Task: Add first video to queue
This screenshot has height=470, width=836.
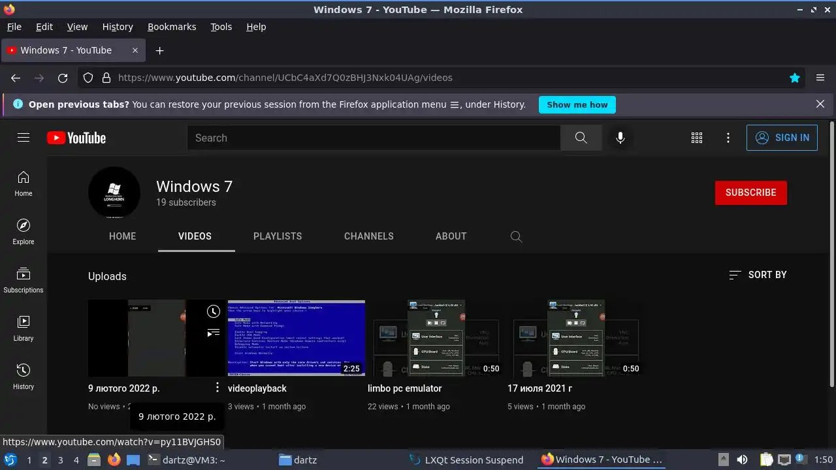Action: 214,333
